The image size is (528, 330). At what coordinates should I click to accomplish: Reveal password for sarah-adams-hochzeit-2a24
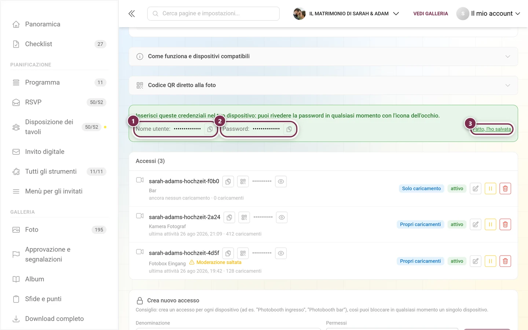pos(282,217)
